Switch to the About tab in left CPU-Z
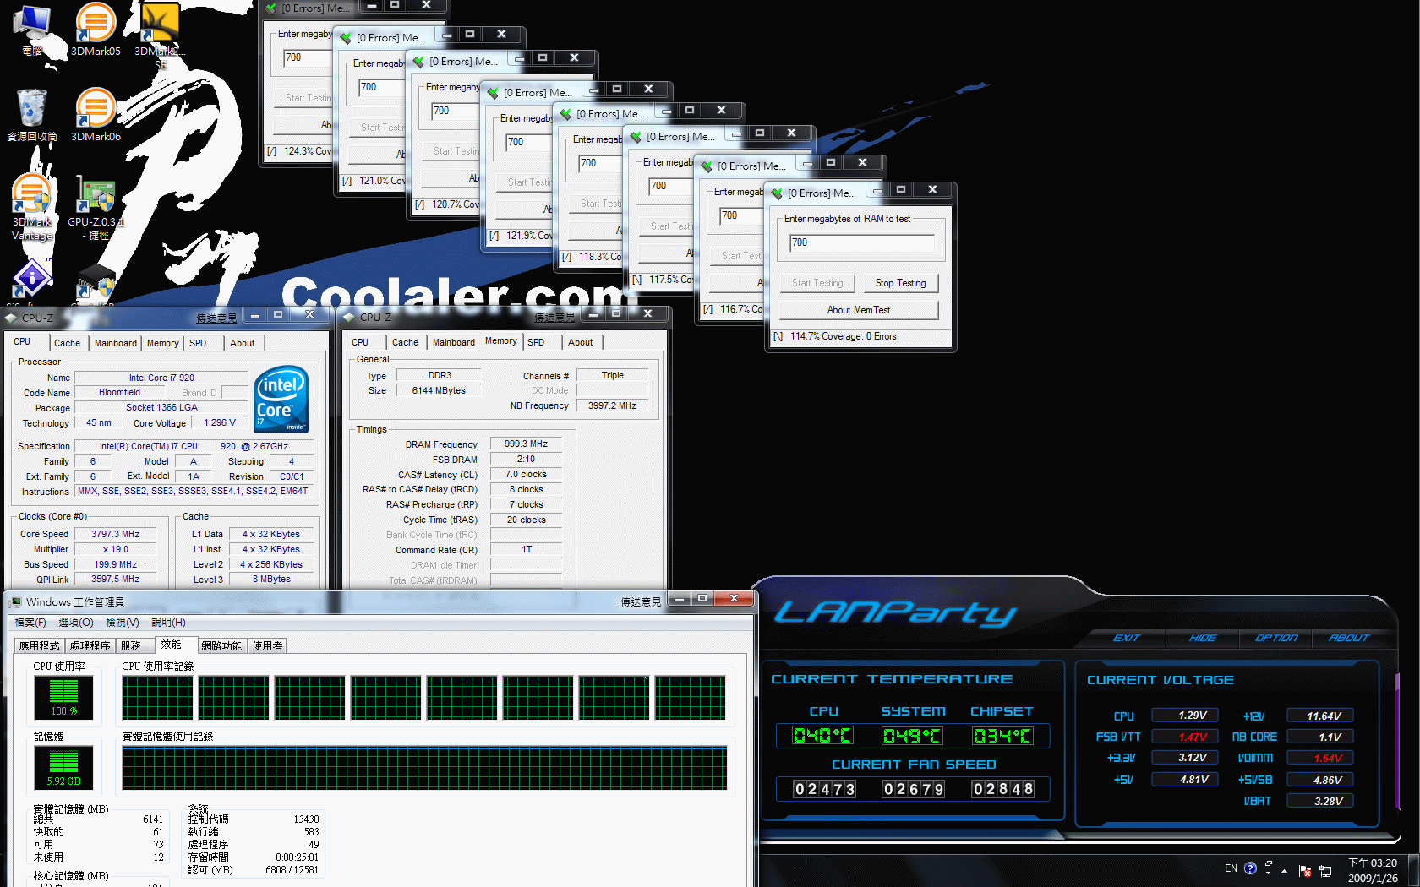This screenshot has height=887, width=1420. (x=242, y=343)
